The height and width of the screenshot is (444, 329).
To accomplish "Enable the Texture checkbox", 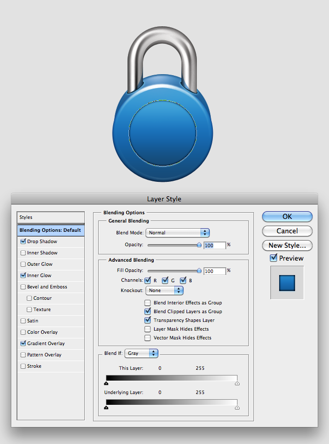I will (x=29, y=310).
